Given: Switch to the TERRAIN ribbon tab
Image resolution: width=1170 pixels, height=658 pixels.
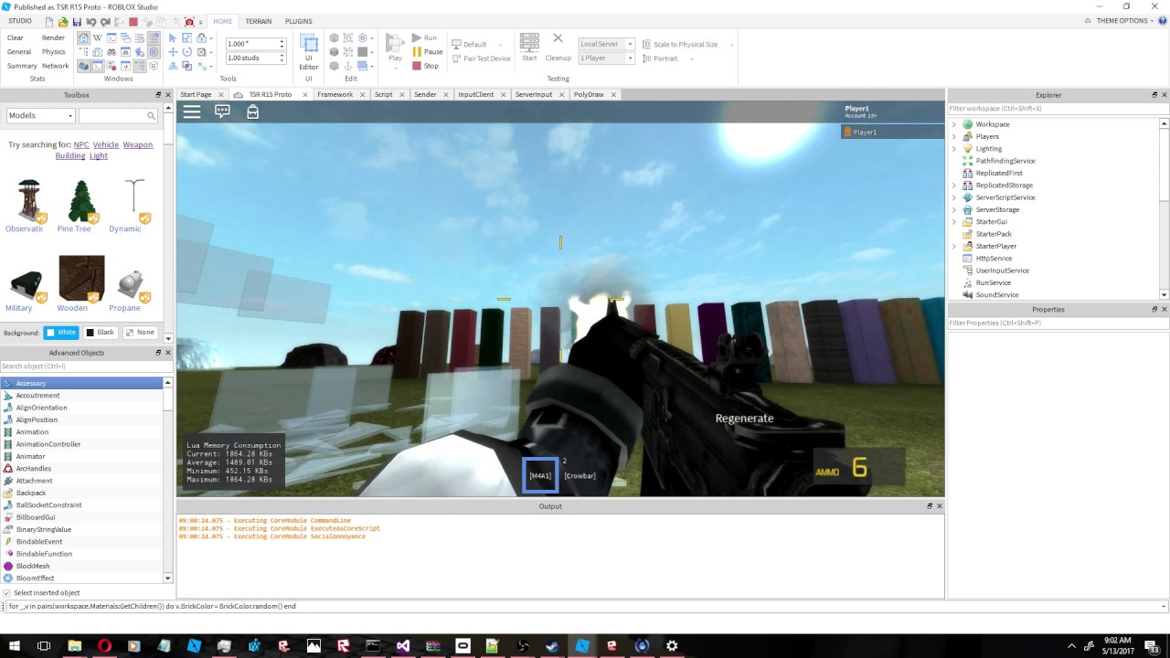Looking at the screenshot, I should pyautogui.click(x=259, y=21).
